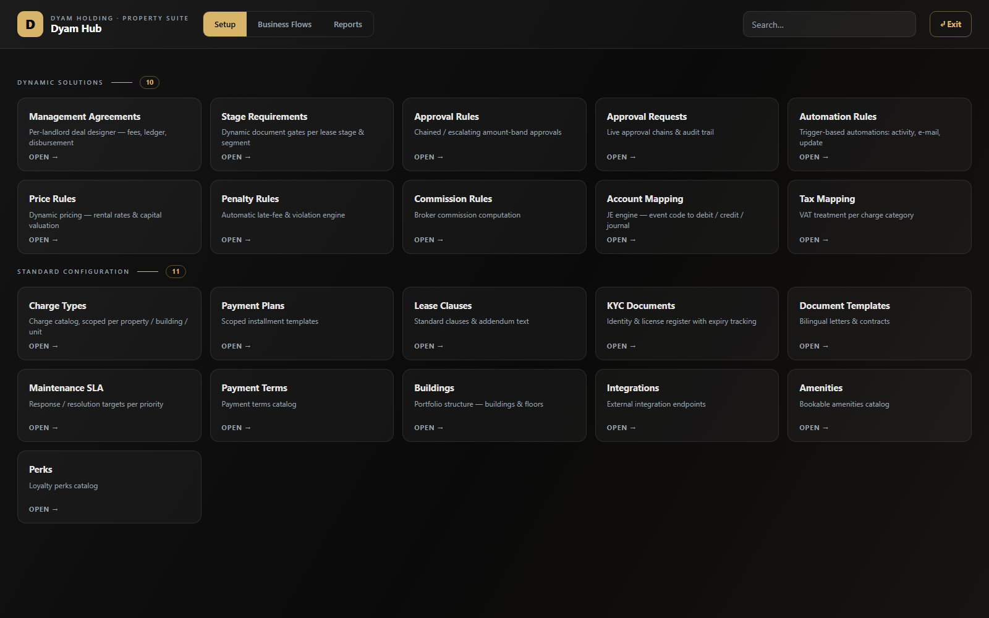The width and height of the screenshot is (989, 618).
Task: Click OPEN under Commission Rules
Action: click(428, 240)
